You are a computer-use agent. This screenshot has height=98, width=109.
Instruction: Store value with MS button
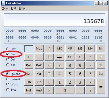(x=80, y=48)
